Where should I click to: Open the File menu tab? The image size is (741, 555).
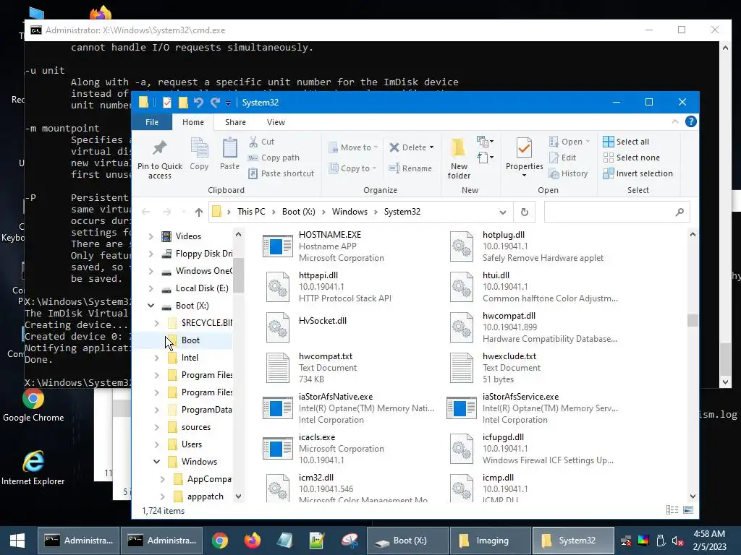[152, 122]
